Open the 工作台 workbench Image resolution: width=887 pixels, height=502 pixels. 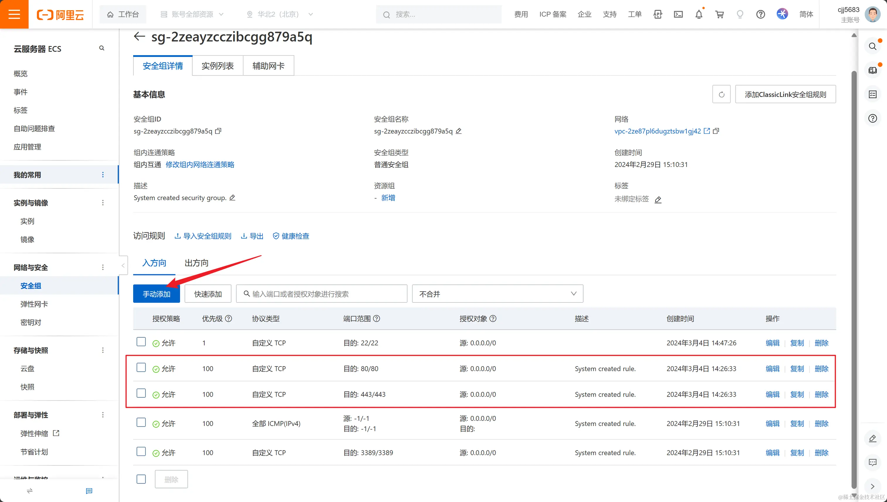(x=123, y=14)
